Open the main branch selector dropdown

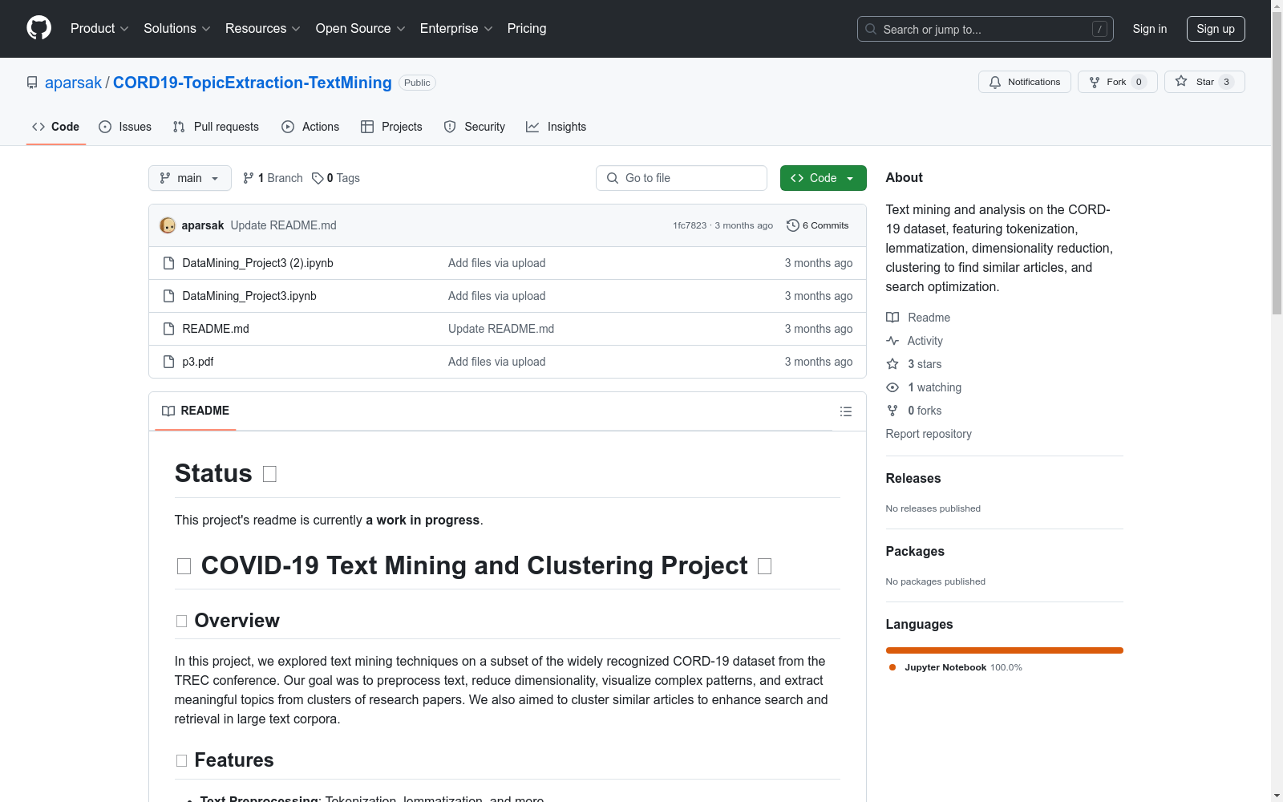click(190, 178)
